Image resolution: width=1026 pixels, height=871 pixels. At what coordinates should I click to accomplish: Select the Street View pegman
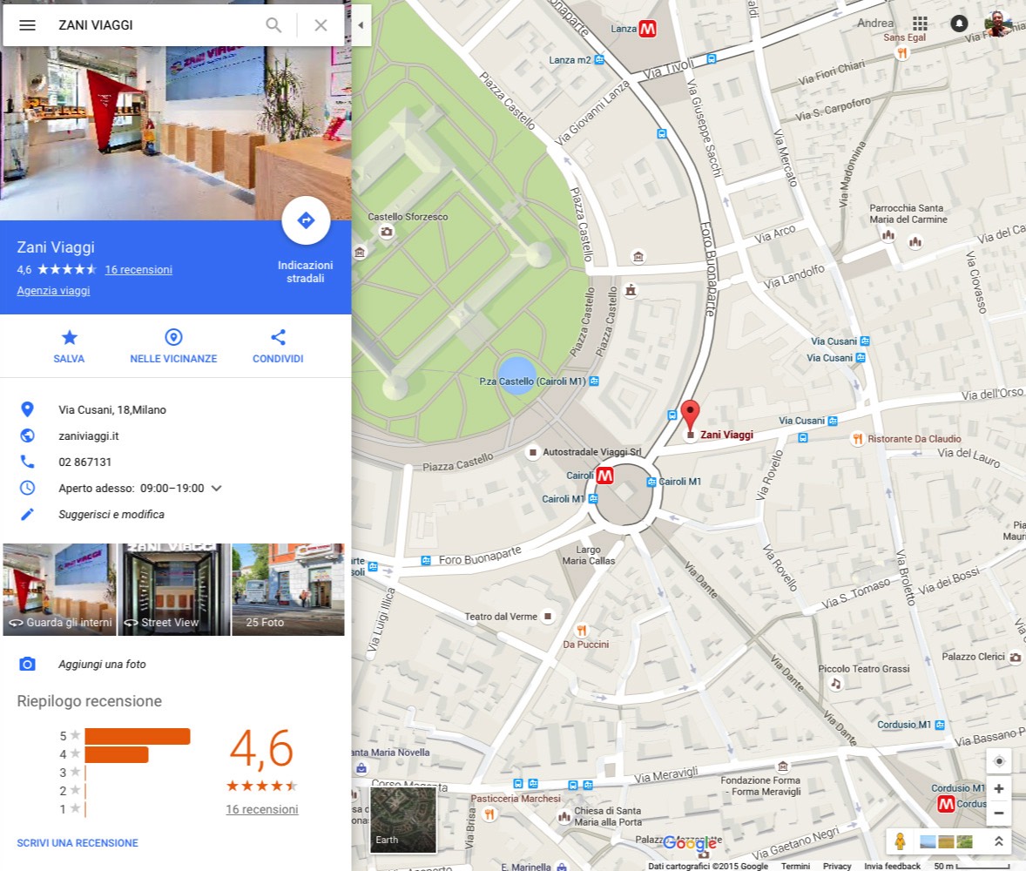point(901,841)
